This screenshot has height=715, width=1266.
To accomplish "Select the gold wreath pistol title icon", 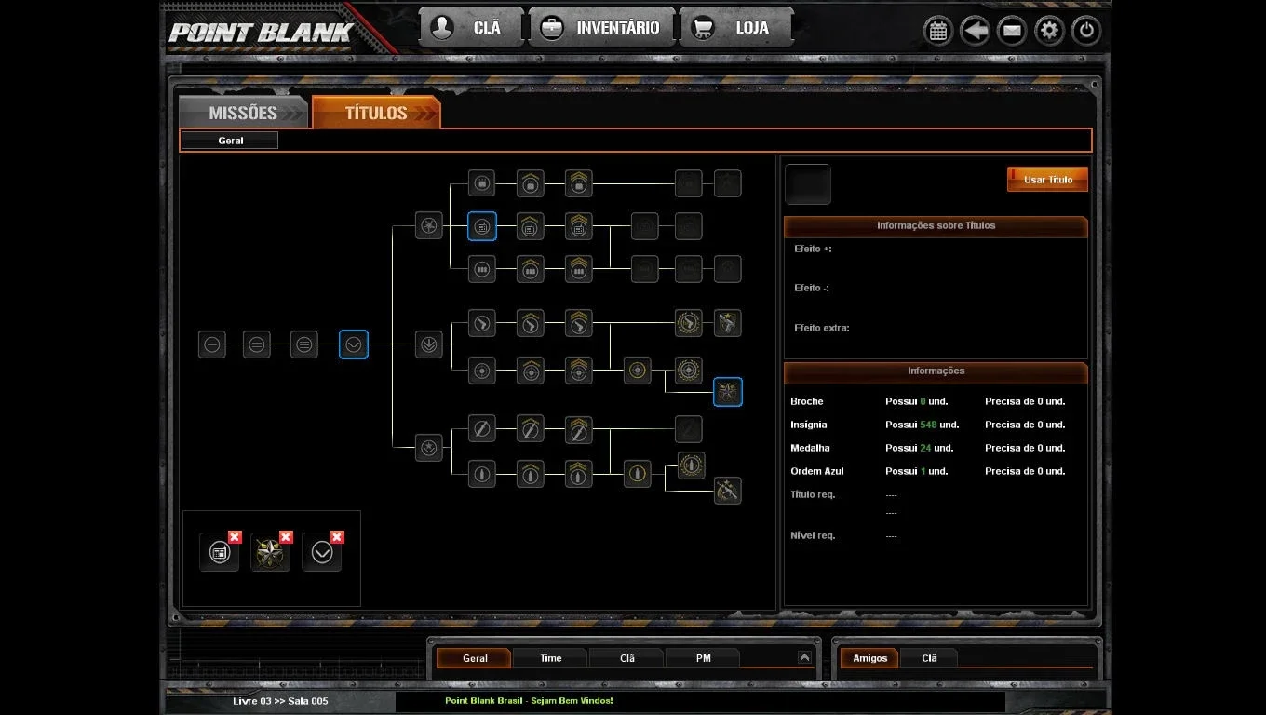I will (688, 323).
